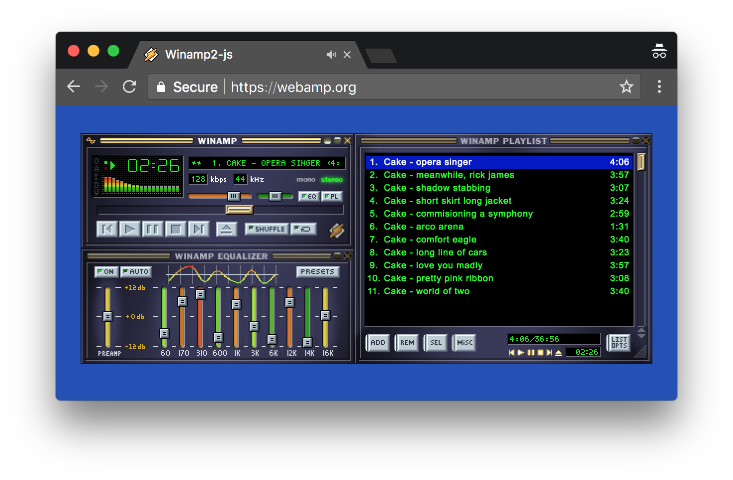Skip to the next track
Screen dimensions: 733x480
tap(199, 229)
